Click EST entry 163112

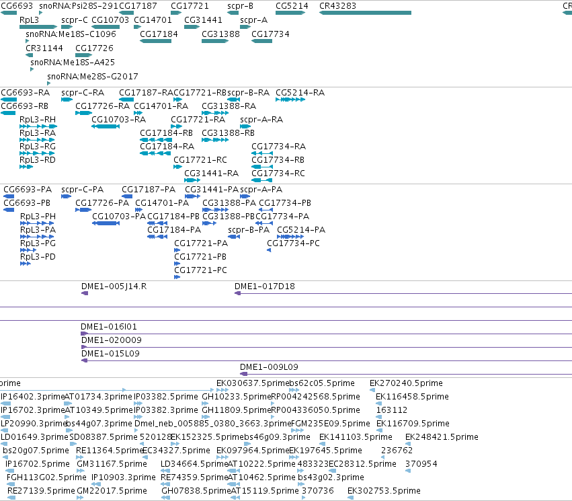[379, 417]
